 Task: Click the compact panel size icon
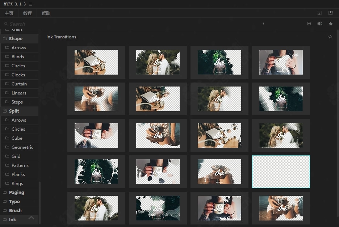coord(319,13)
